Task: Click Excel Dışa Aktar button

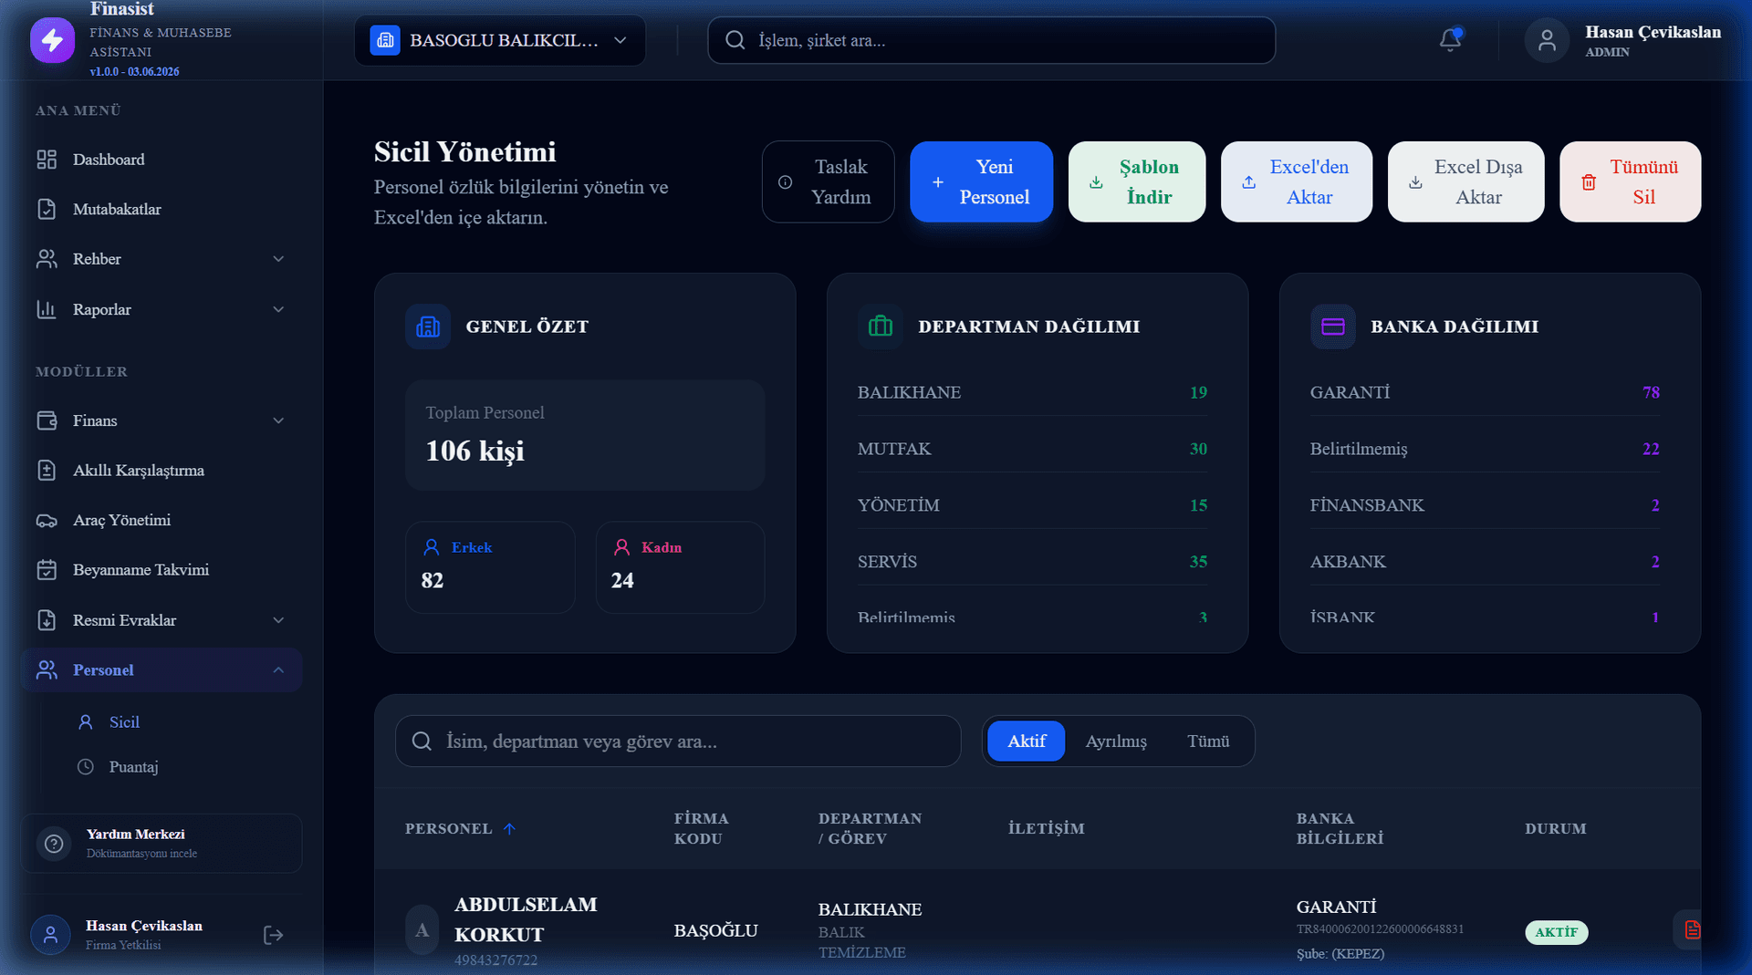Action: click(1465, 182)
